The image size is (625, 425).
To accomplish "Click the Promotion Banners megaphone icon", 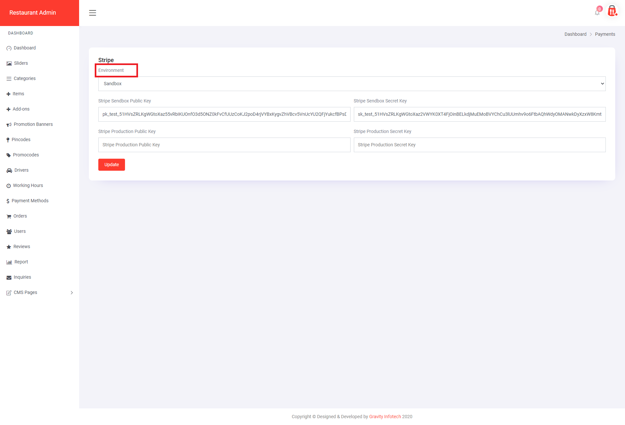I will [x=9, y=125].
